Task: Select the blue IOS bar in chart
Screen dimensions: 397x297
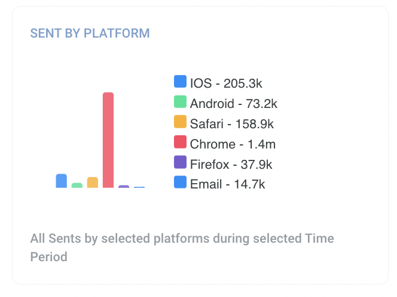Action: coord(62,181)
